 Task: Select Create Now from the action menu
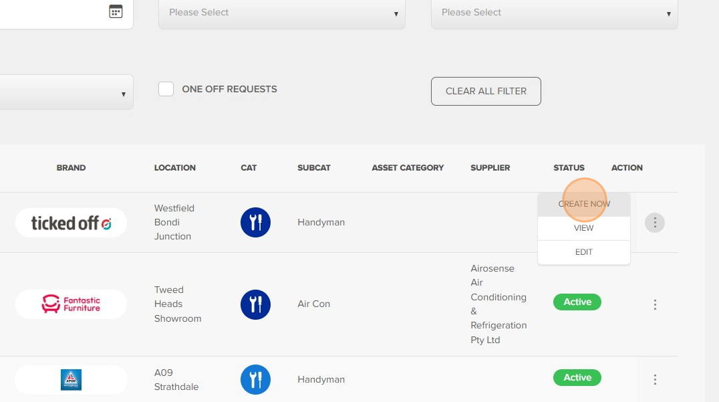tap(584, 204)
